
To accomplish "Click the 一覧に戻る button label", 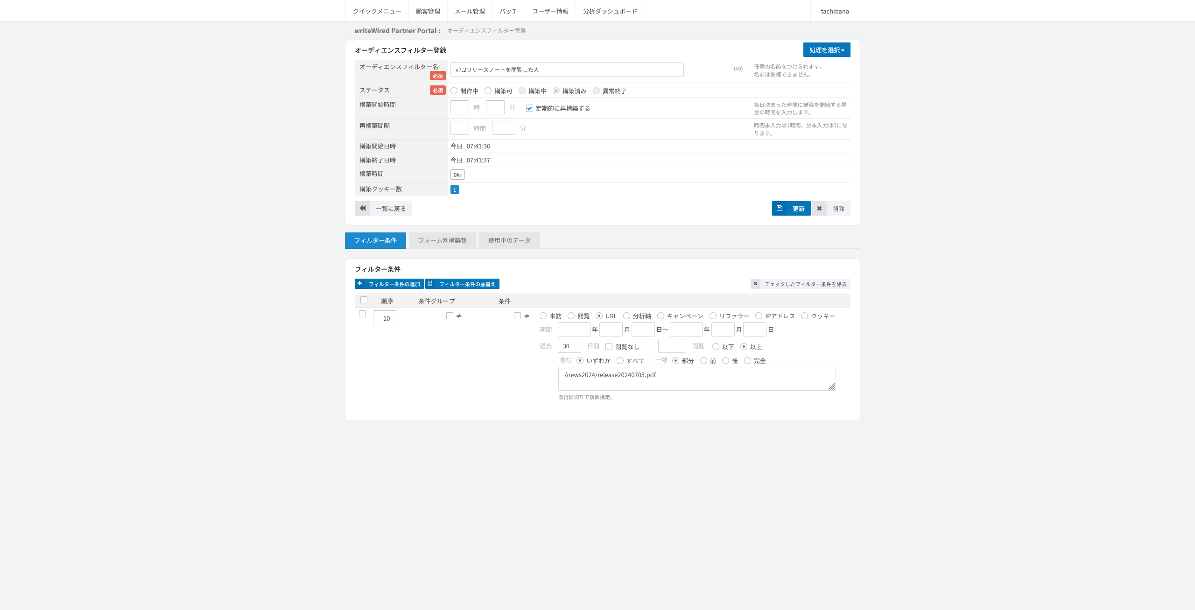I will [x=391, y=209].
